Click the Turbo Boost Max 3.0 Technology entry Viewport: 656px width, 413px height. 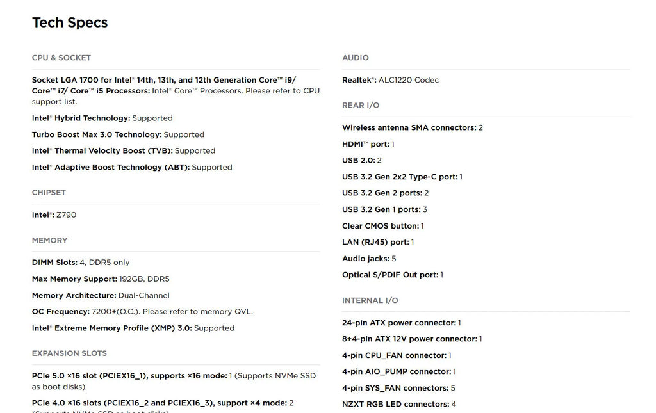point(118,134)
